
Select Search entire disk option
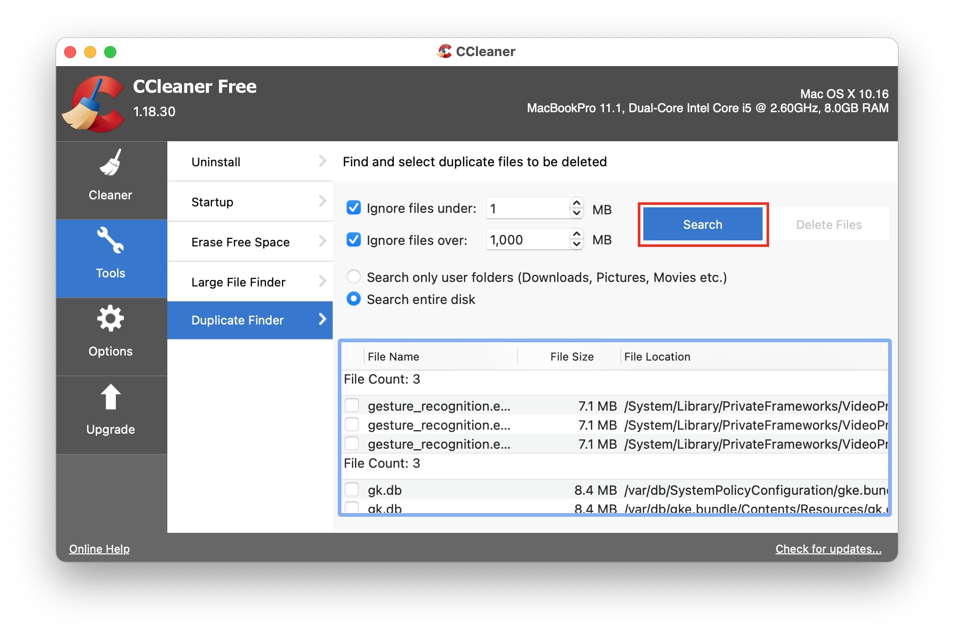pyautogui.click(x=354, y=299)
